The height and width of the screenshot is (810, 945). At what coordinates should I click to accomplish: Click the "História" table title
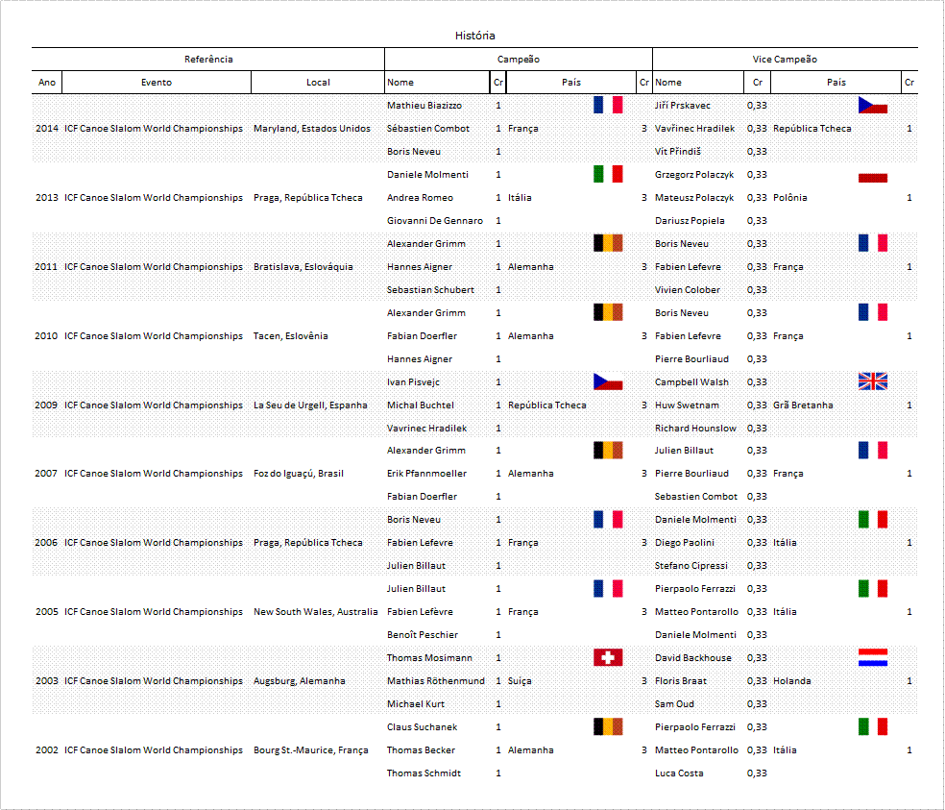coord(475,36)
